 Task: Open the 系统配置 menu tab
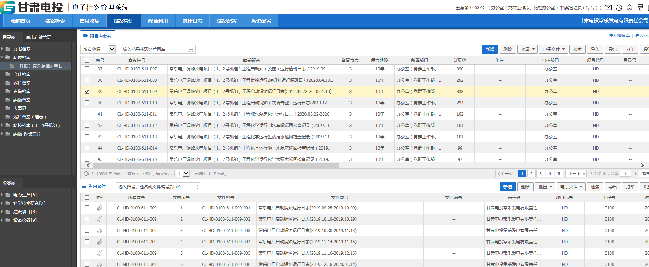pyautogui.click(x=261, y=21)
